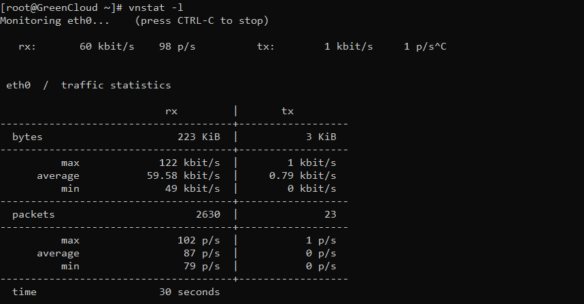The height and width of the screenshot is (304, 584).
Task: Click the rx bytes value 223 KiB
Action: [x=199, y=137]
